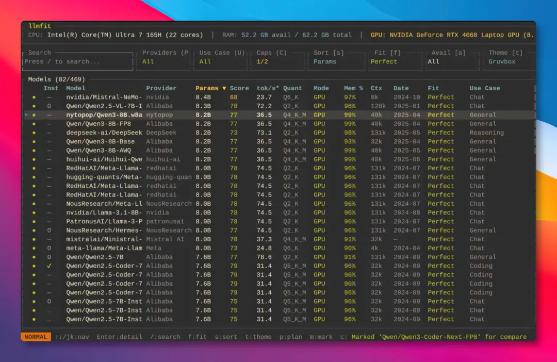557x362 pixels.
Task: Click the m:mark shortcut hint
Action: tap(321, 337)
